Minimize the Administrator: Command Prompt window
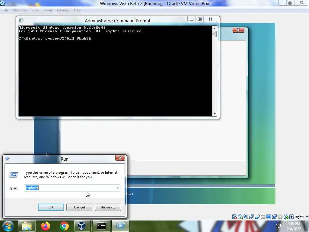This screenshot has width=309, height=232. [191, 19]
